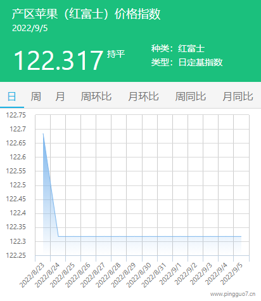Image resolution: width=261 pixels, height=301 pixels.
Task: Click the 种类: 红富士 label
Action: click(178, 48)
